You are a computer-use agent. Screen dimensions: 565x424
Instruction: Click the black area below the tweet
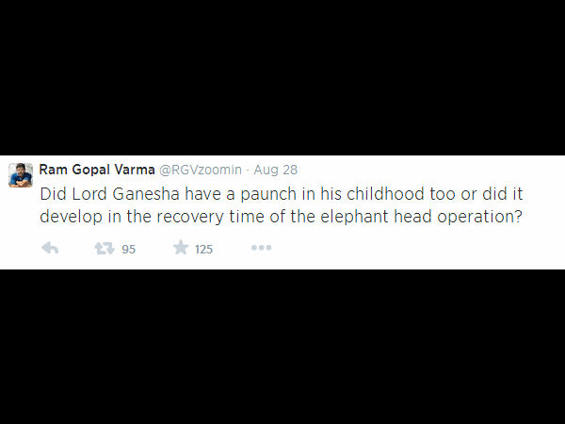point(282,349)
